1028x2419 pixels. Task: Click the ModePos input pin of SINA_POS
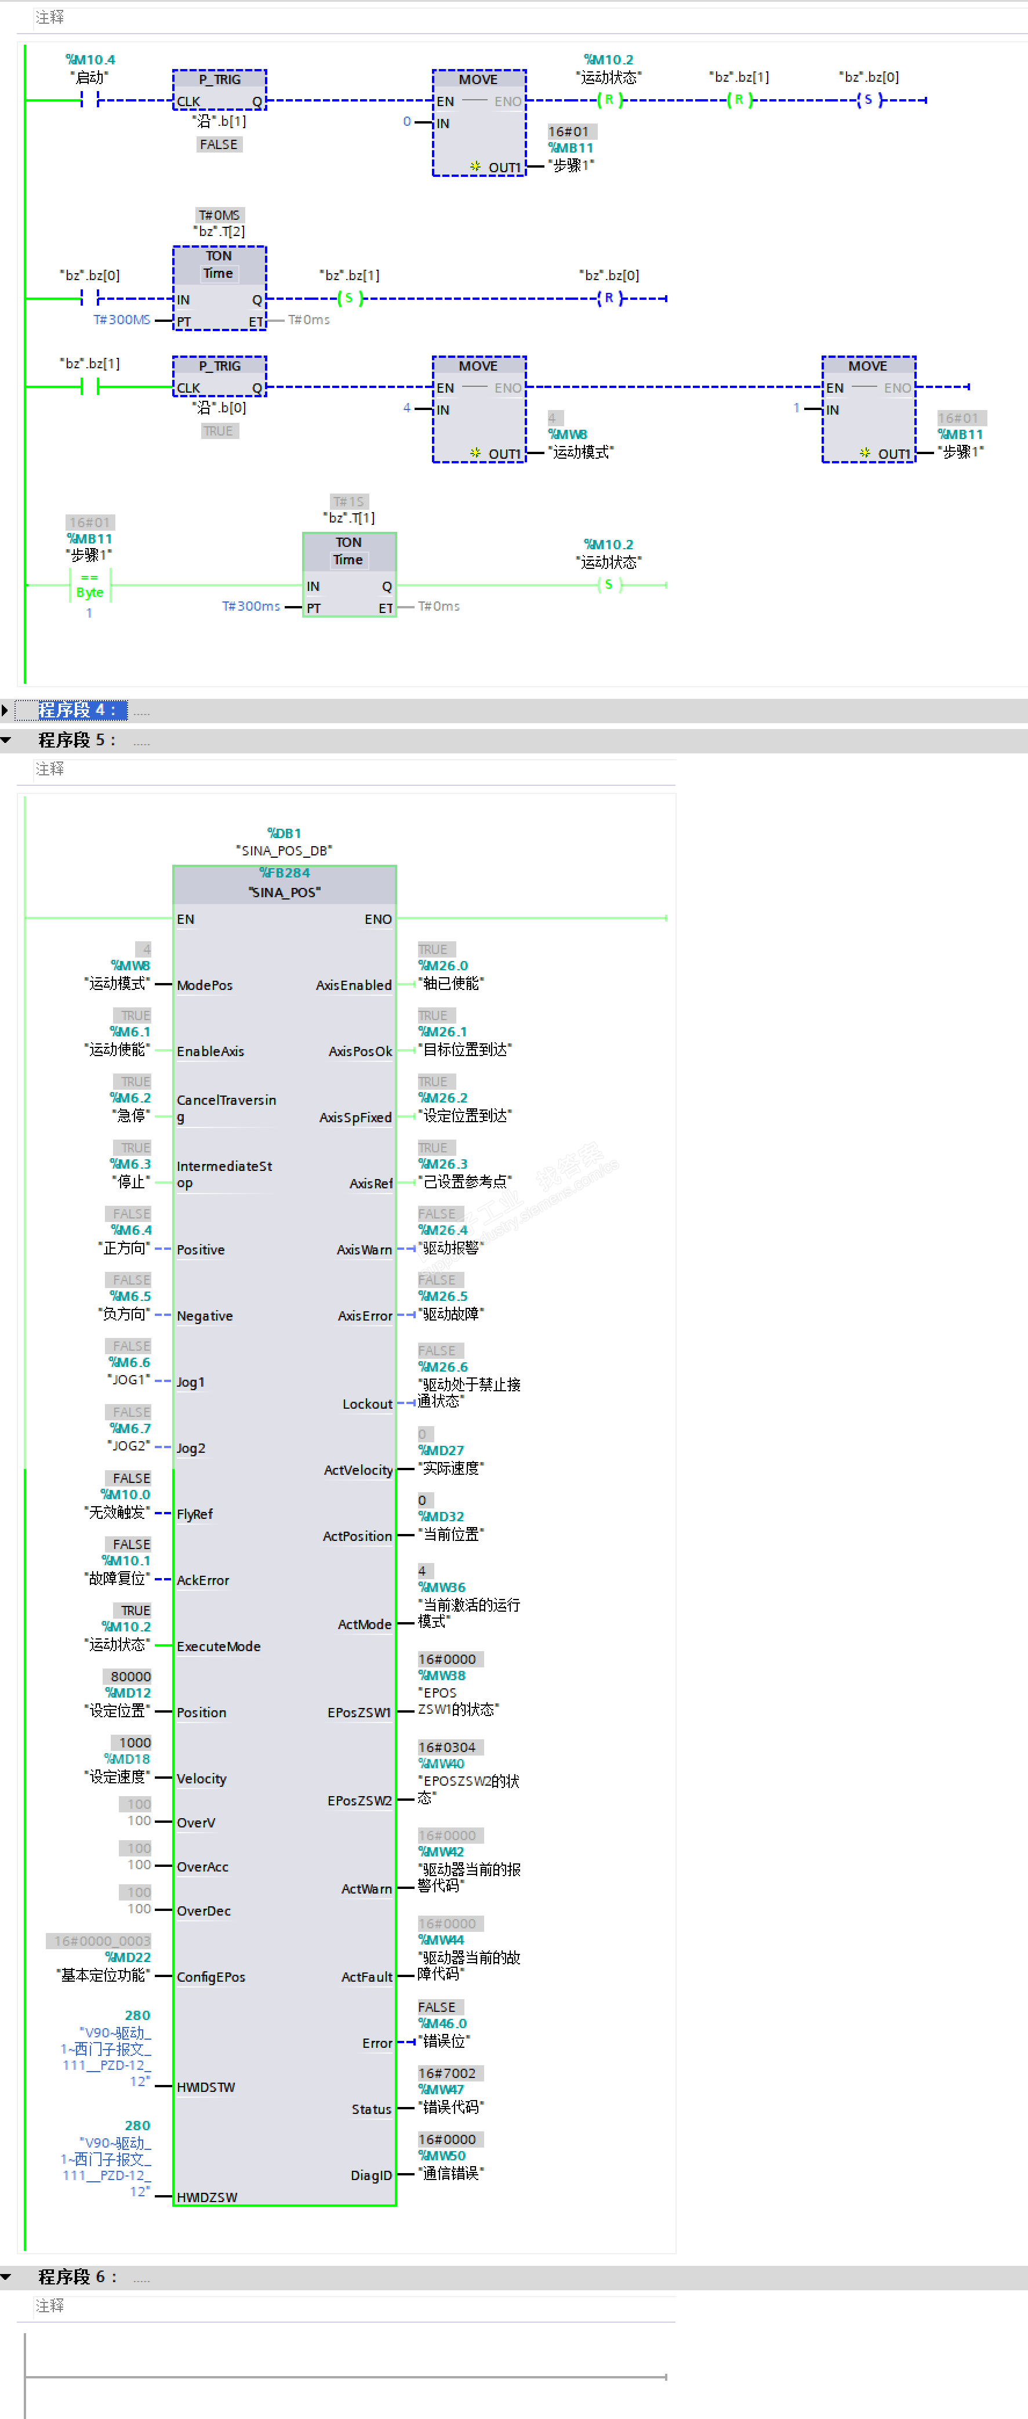pyautogui.click(x=205, y=985)
